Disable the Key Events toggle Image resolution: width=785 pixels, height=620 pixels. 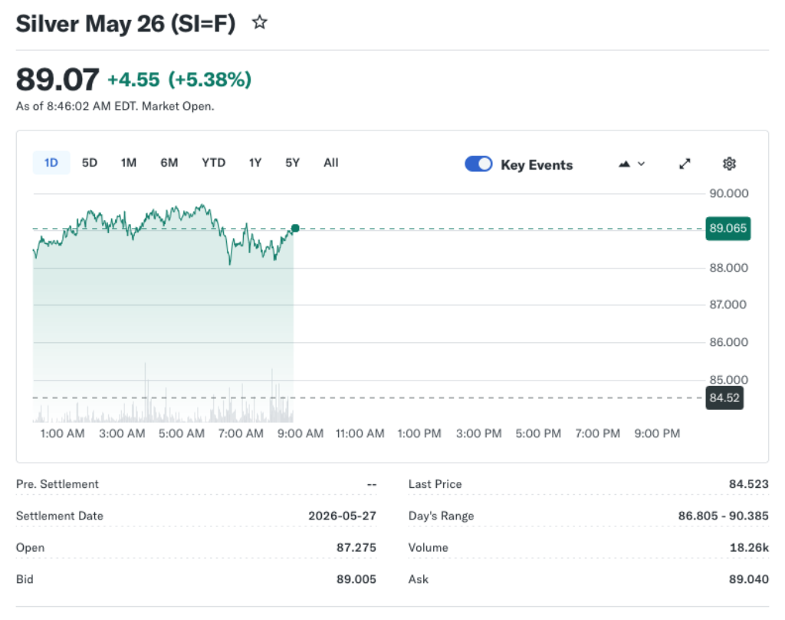pyautogui.click(x=478, y=163)
